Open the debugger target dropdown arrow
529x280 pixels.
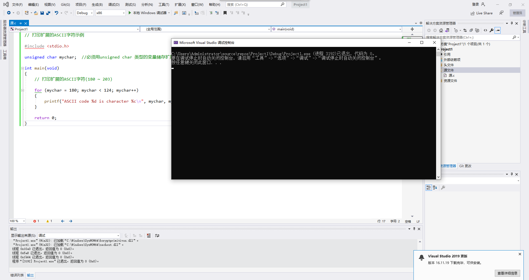click(x=169, y=13)
